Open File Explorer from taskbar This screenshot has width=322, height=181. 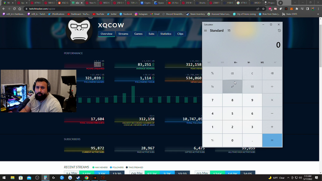13,177
